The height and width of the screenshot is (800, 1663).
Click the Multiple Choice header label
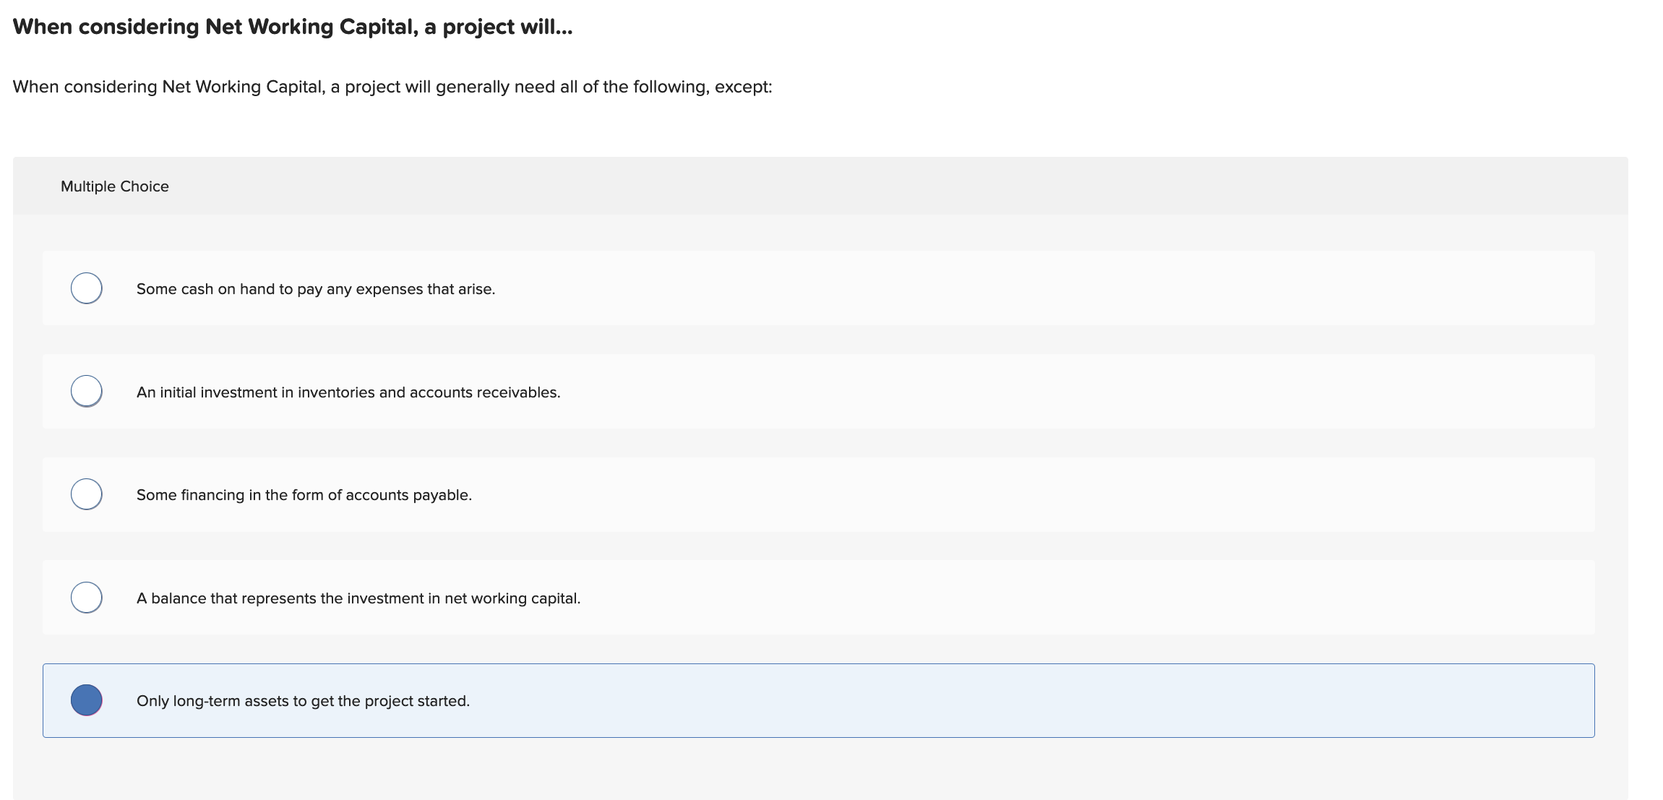tap(114, 186)
